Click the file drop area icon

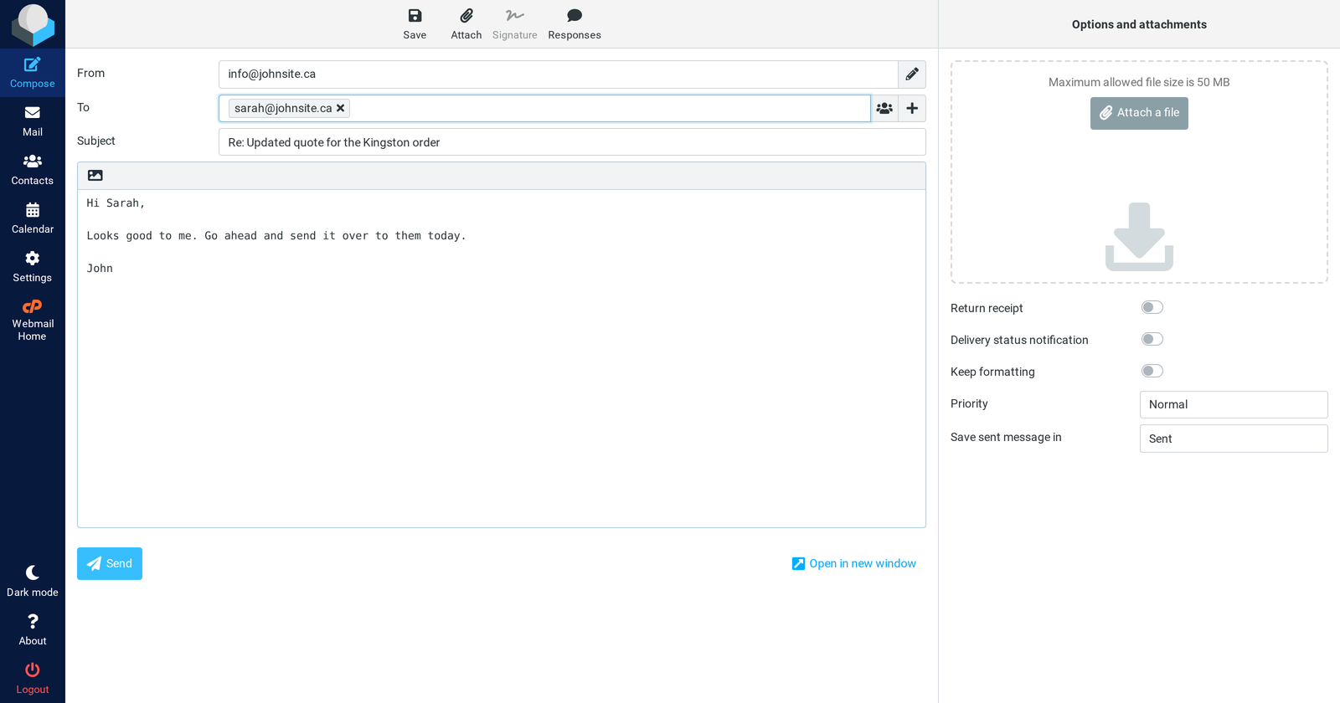point(1139,237)
